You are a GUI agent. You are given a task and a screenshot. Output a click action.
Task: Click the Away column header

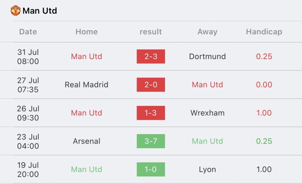pos(207,32)
